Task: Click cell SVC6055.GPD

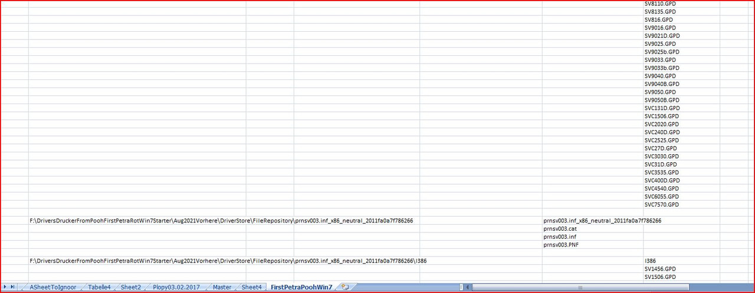Action: [x=681, y=197]
